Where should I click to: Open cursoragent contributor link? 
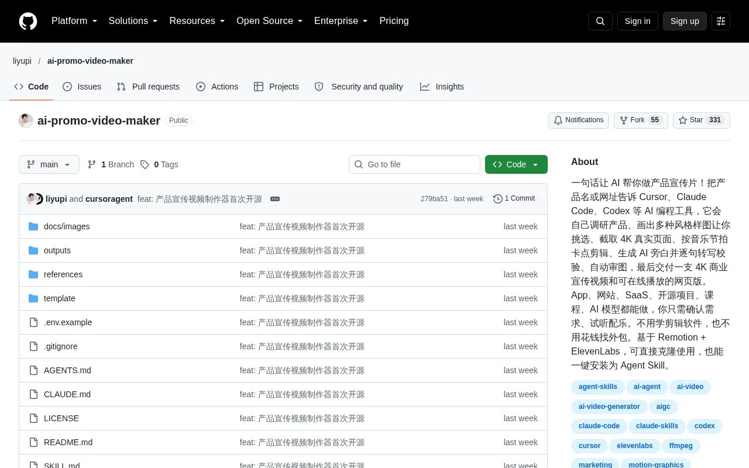coord(109,199)
